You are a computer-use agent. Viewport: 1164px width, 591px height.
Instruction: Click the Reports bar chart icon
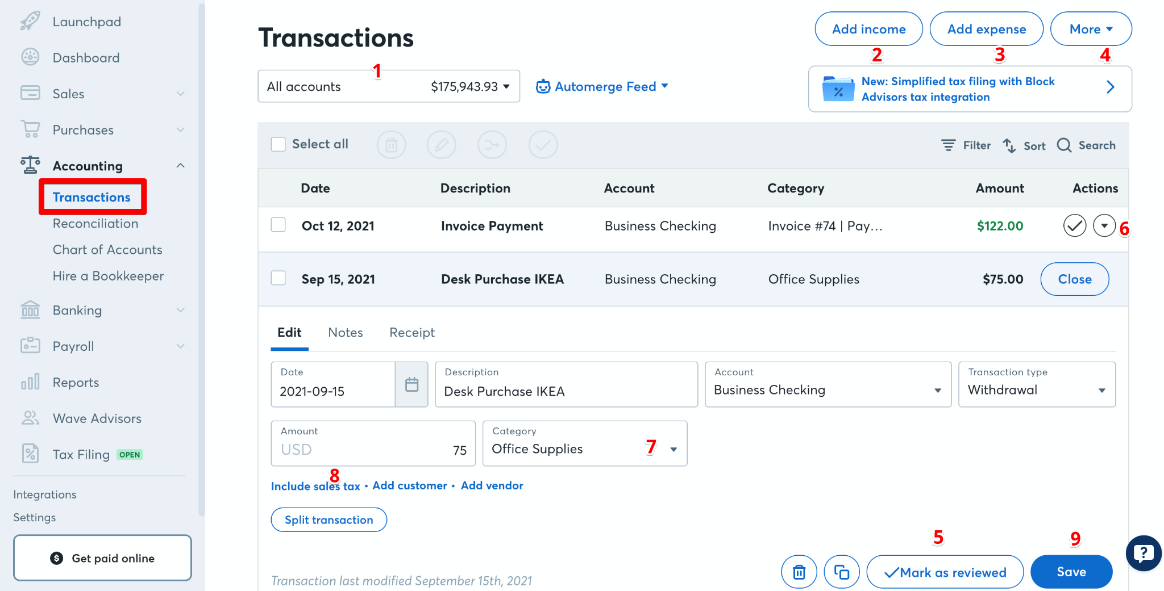pyautogui.click(x=30, y=382)
